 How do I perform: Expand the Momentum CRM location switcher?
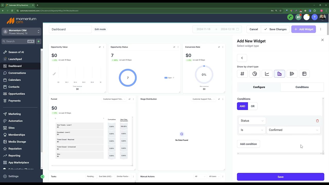click(21, 32)
